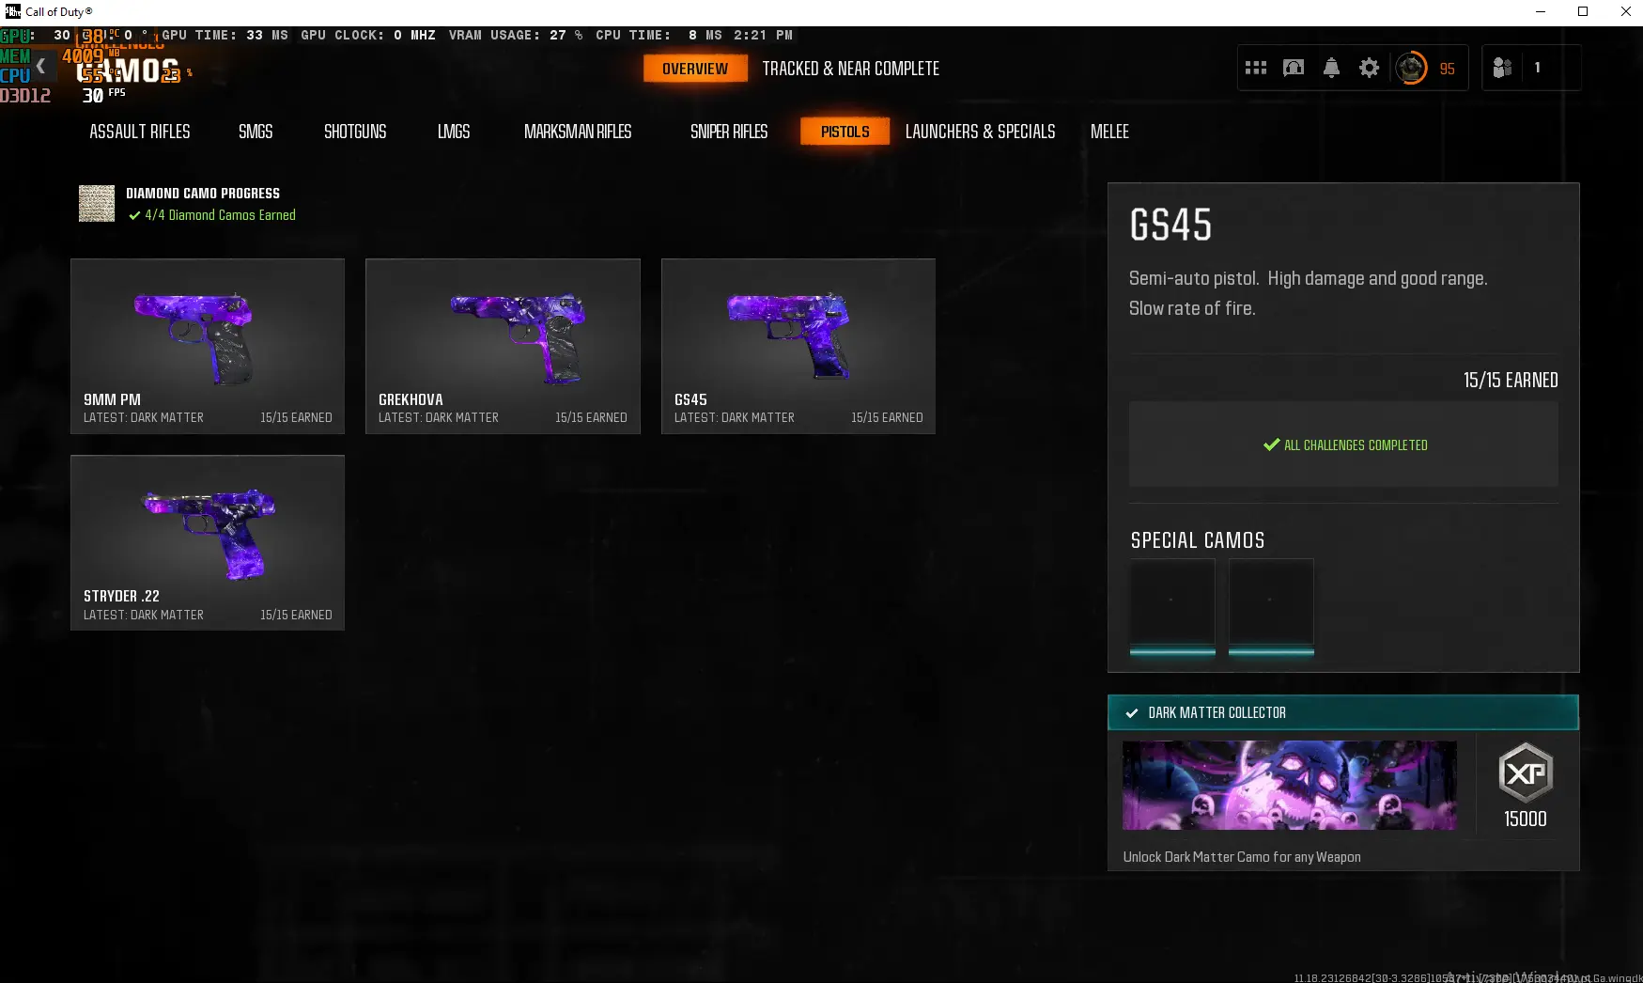The height and width of the screenshot is (983, 1643).
Task: Open the Stryder .22 weapon card
Action: pyautogui.click(x=208, y=543)
